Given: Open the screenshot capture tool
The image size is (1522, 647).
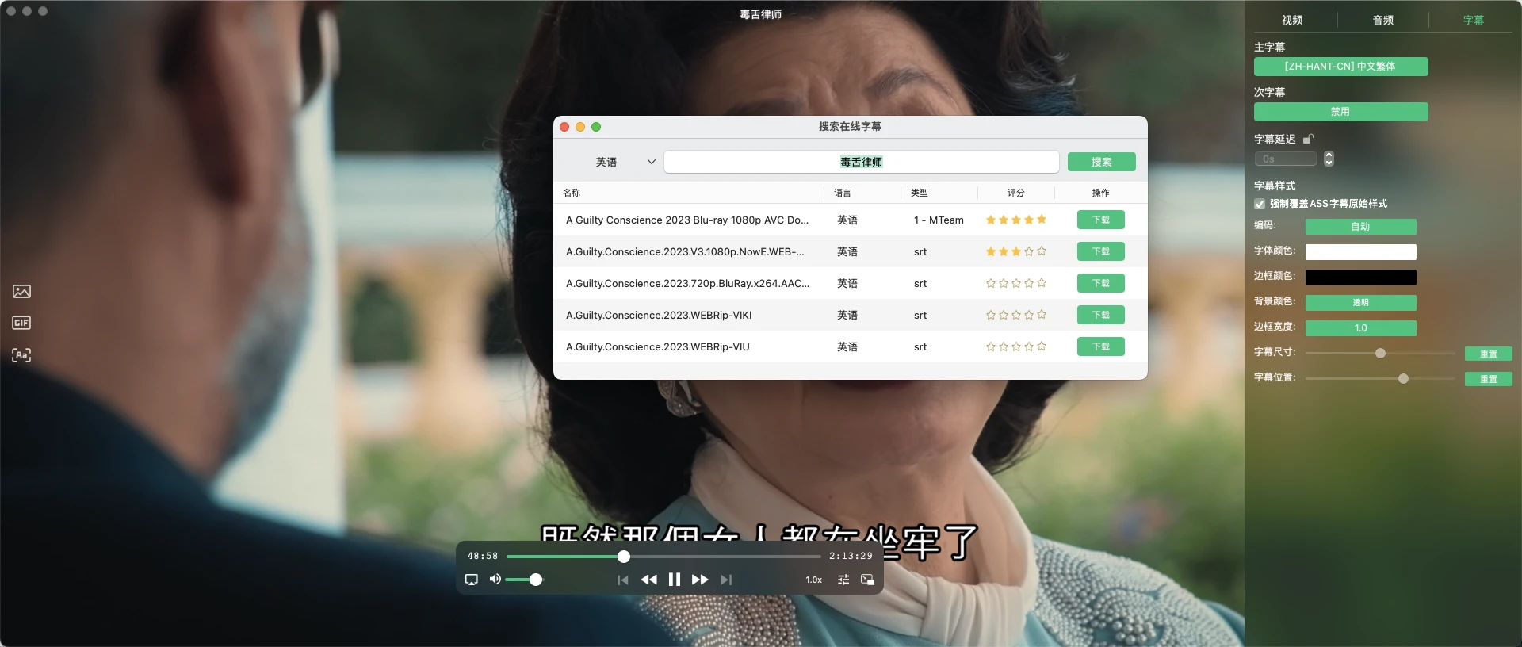Looking at the screenshot, I should (21, 291).
